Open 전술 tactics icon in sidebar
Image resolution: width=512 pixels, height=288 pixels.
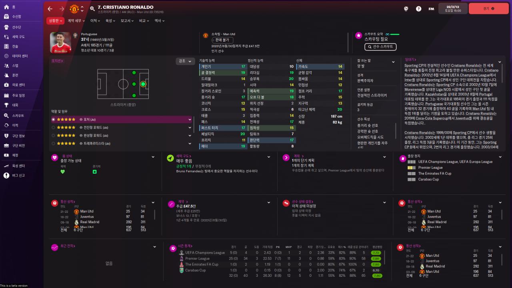[x=6, y=46]
